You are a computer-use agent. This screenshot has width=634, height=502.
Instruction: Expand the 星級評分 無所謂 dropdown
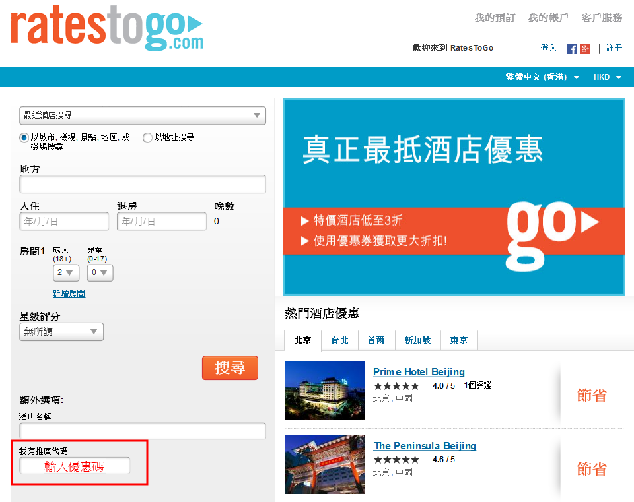coord(61,332)
